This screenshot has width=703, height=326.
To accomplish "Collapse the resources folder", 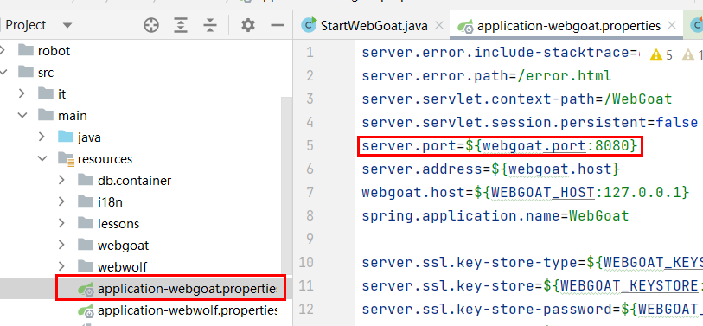I will 42,159.
